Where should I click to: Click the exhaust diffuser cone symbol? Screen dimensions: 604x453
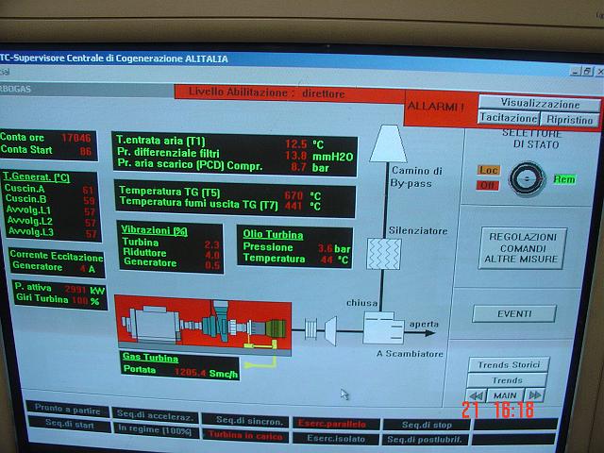331,330
